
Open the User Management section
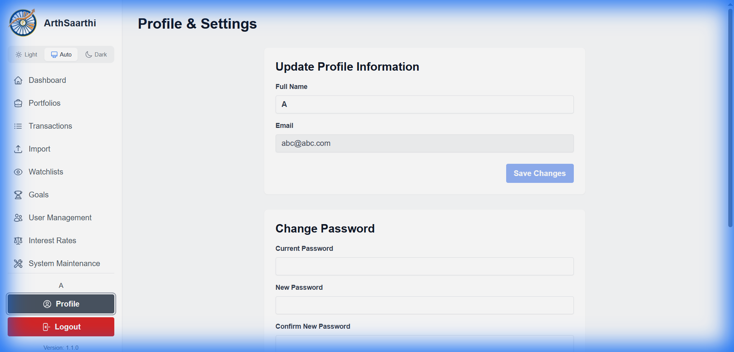[60, 218]
